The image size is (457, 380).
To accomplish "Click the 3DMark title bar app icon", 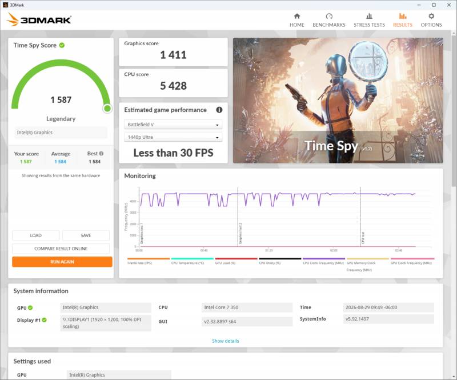I will click(x=5, y=5).
